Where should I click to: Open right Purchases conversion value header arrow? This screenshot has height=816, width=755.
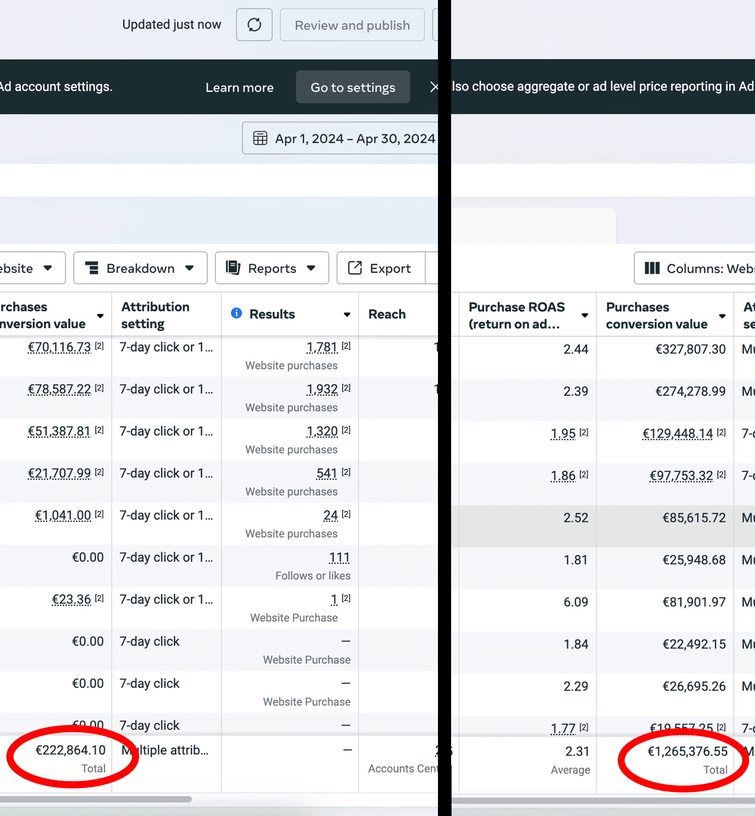pos(722,316)
